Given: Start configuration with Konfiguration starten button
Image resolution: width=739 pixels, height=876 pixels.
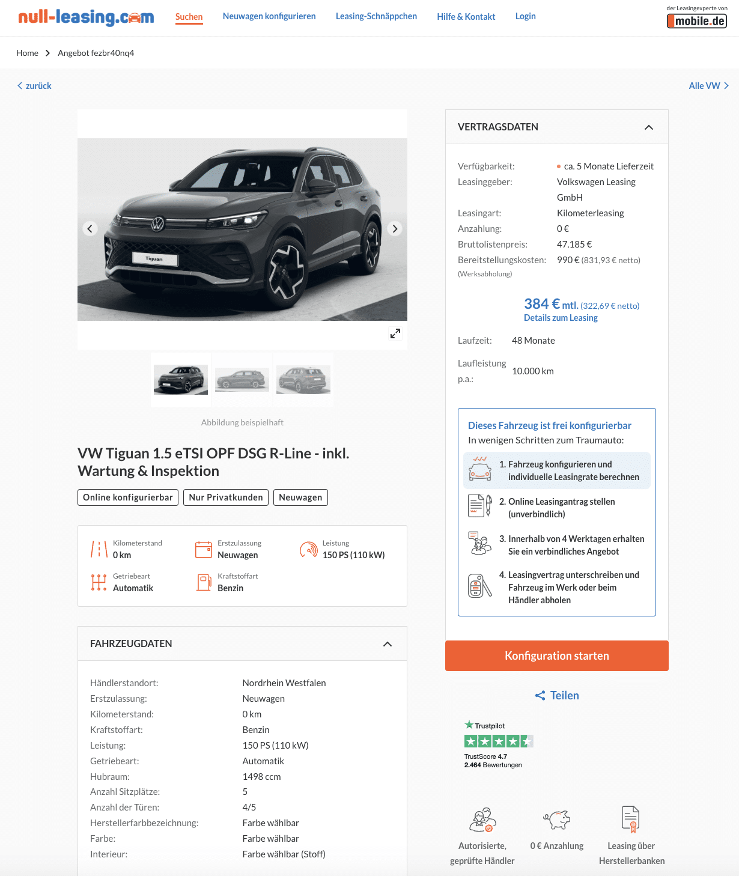Looking at the screenshot, I should [557, 655].
